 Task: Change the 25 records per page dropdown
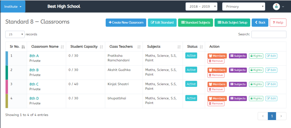pyautogui.click(x=15, y=34)
